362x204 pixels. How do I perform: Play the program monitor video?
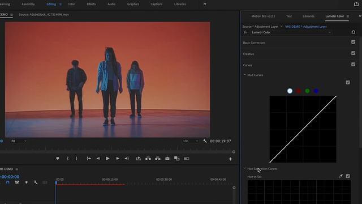tap(107, 159)
